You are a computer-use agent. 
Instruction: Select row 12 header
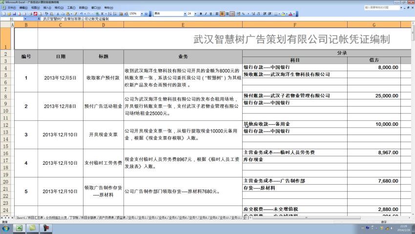(5, 124)
